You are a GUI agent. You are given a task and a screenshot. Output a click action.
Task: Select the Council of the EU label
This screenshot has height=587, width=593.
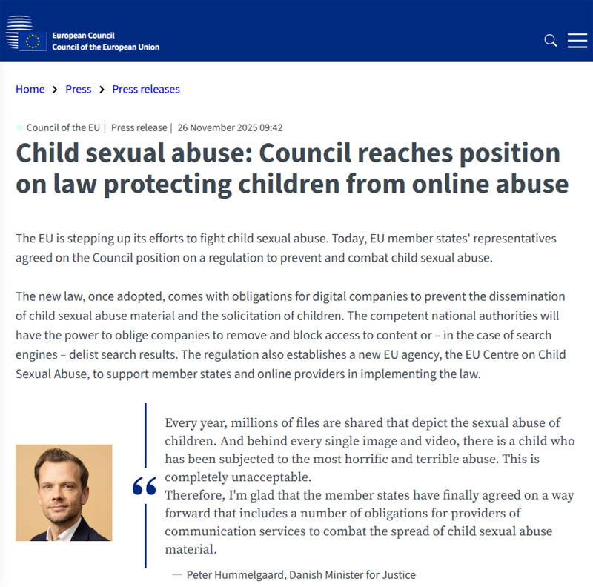[63, 127]
